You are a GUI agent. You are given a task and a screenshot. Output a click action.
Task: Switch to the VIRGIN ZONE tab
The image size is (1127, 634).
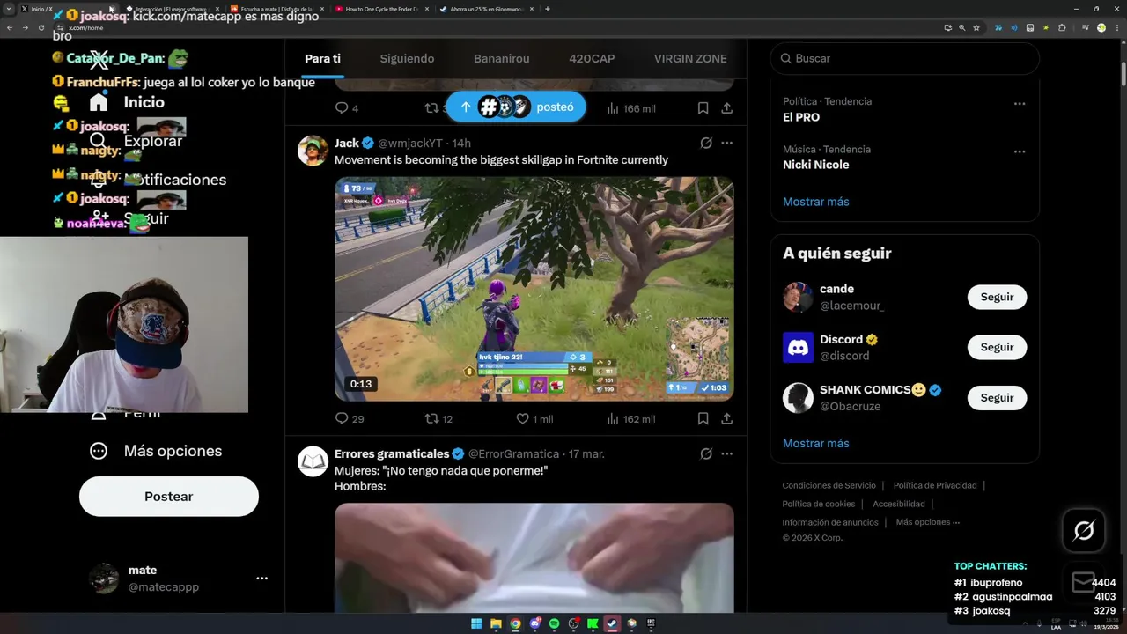(690, 59)
